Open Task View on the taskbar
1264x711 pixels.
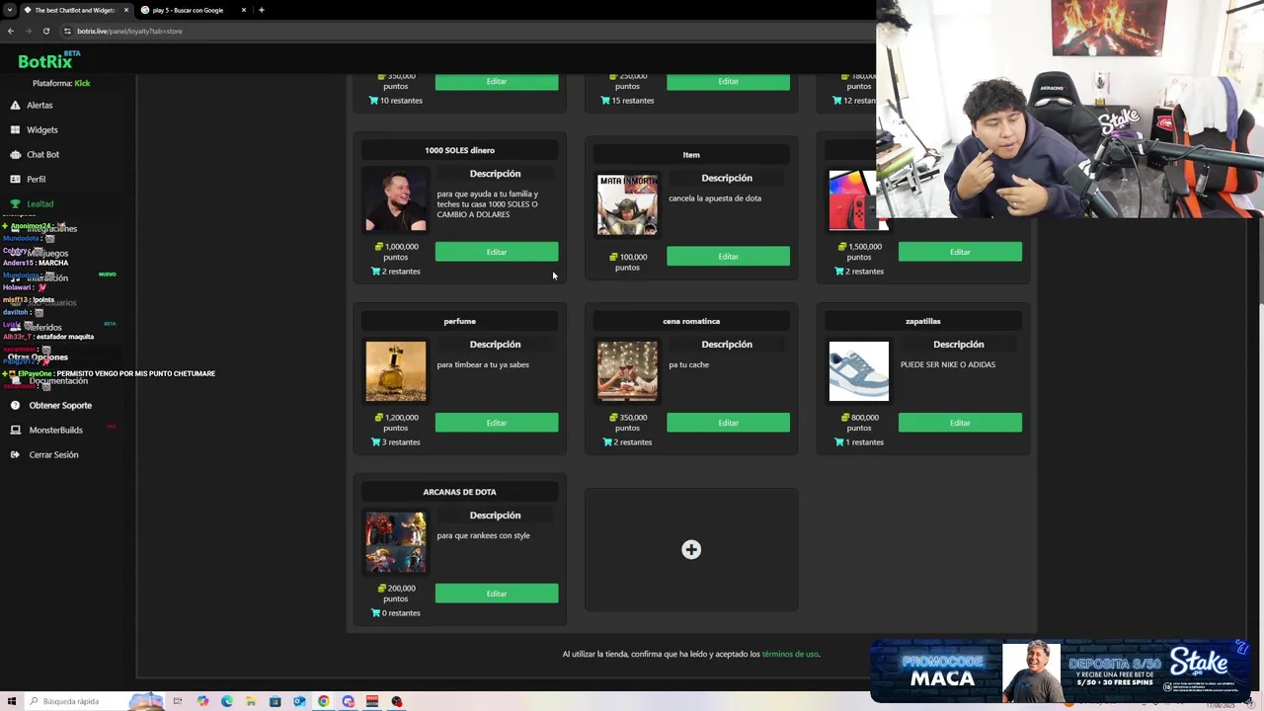178,701
